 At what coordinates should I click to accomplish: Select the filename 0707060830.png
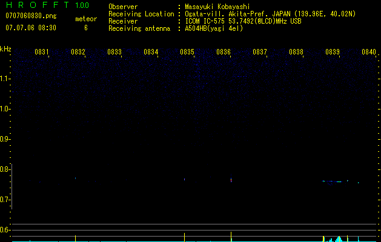31,16
